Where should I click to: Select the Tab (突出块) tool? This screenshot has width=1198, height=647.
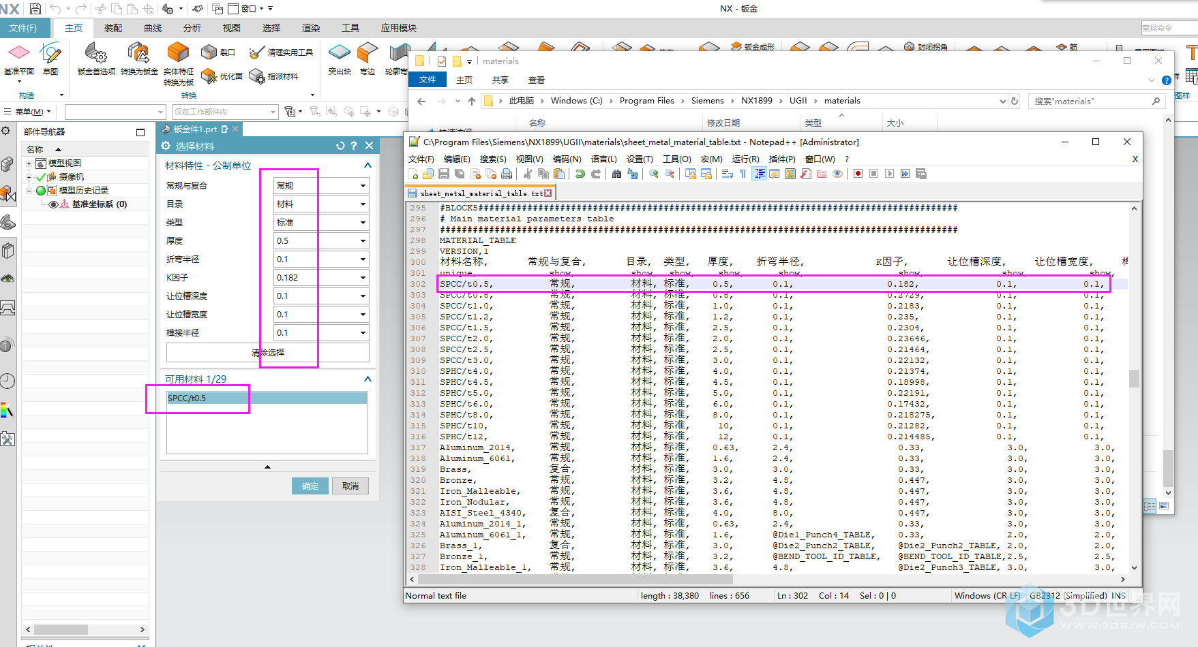pyautogui.click(x=340, y=59)
